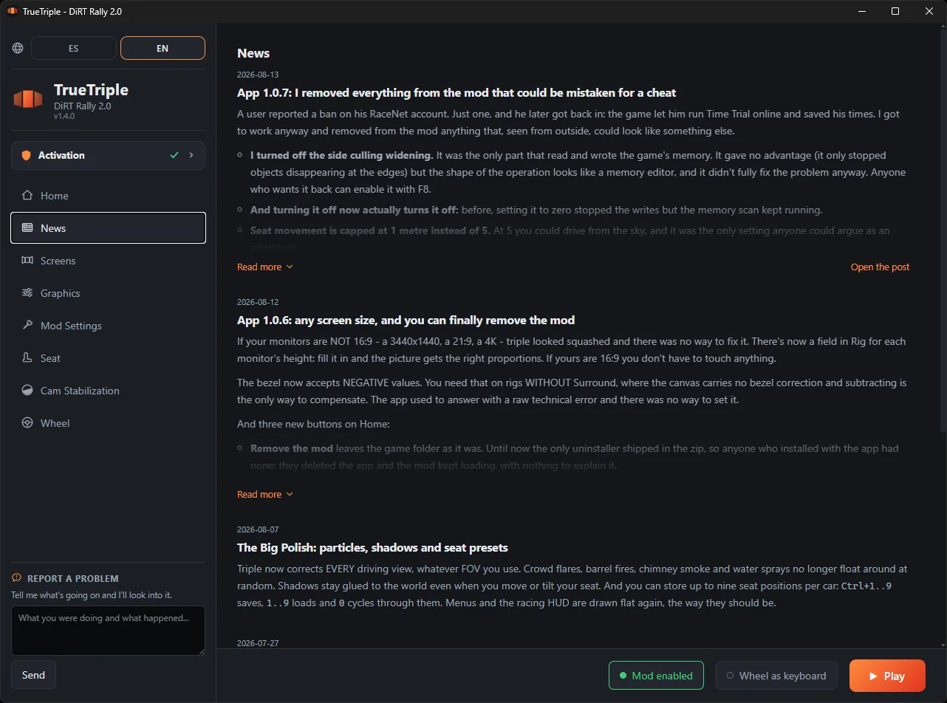Select the EN language tab
Screen dimensions: 947x703
click(x=163, y=48)
